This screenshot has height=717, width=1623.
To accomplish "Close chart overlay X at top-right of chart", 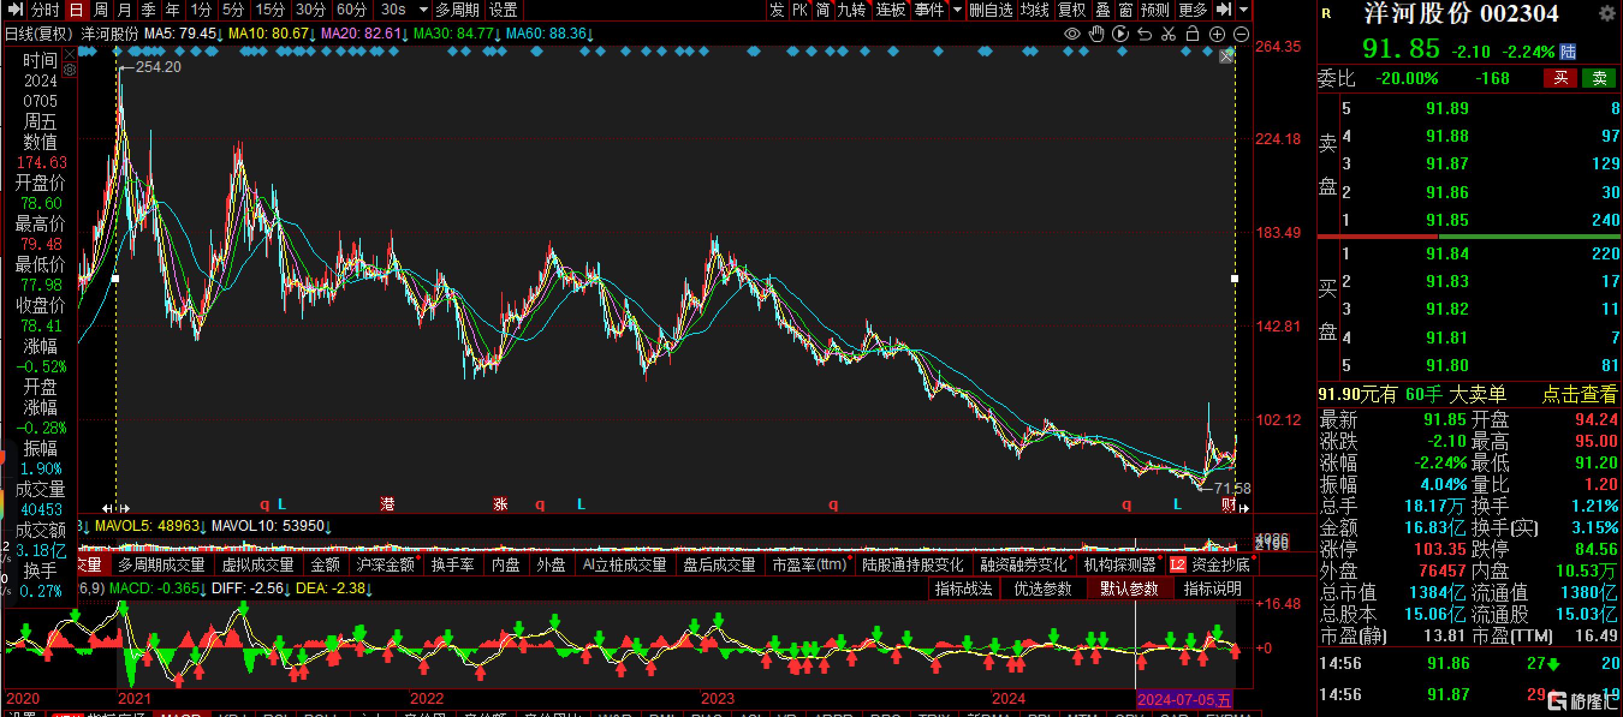I will coord(1226,56).
